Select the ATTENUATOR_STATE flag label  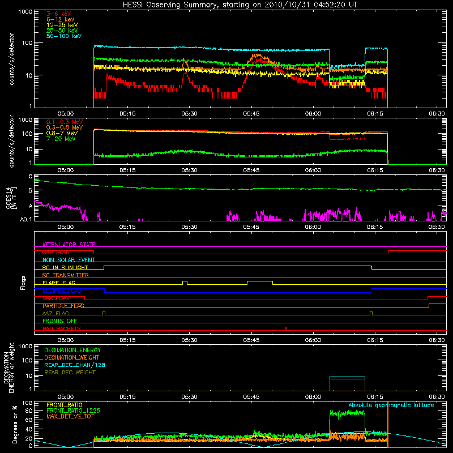pos(69,245)
